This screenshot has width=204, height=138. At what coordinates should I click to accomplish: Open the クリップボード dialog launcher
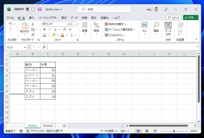click(x=39, y=40)
